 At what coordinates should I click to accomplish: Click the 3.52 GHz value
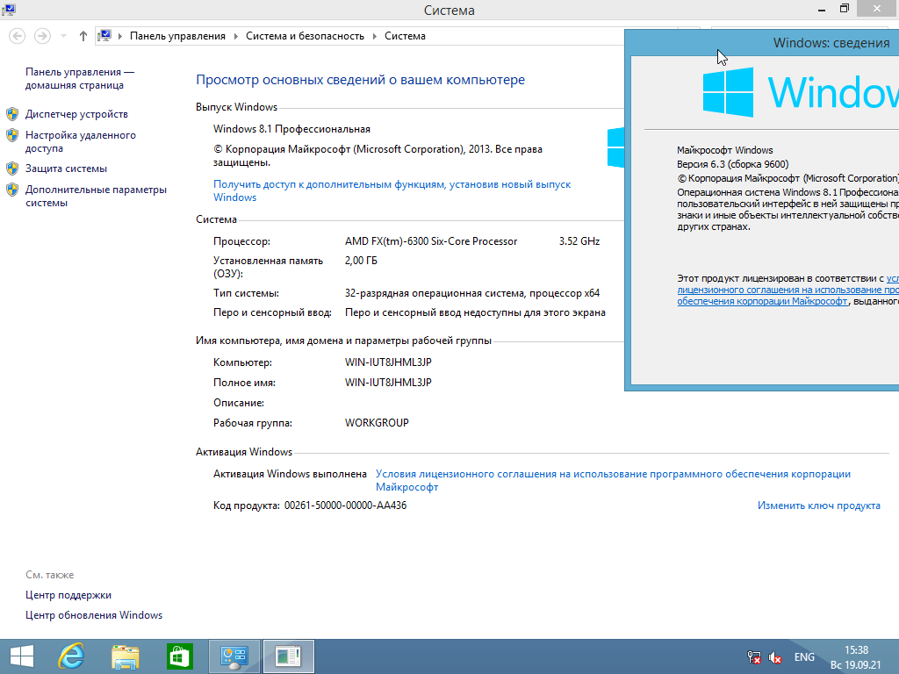[x=579, y=241]
